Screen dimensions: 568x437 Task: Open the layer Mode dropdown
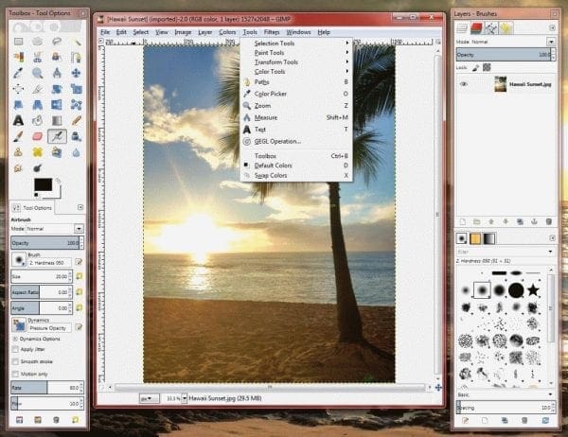pyautogui.click(x=551, y=42)
